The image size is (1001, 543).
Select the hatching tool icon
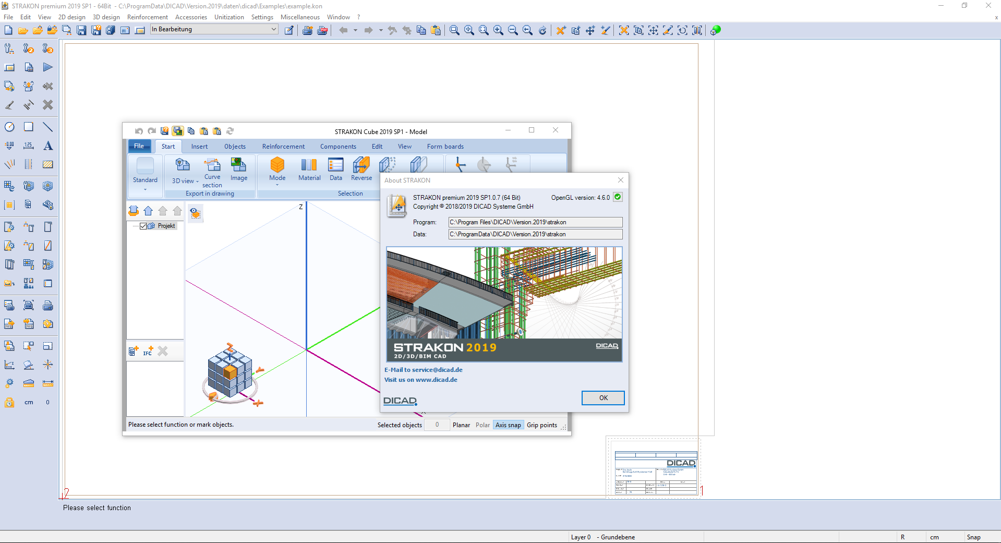pyautogui.click(x=47, y=164)
